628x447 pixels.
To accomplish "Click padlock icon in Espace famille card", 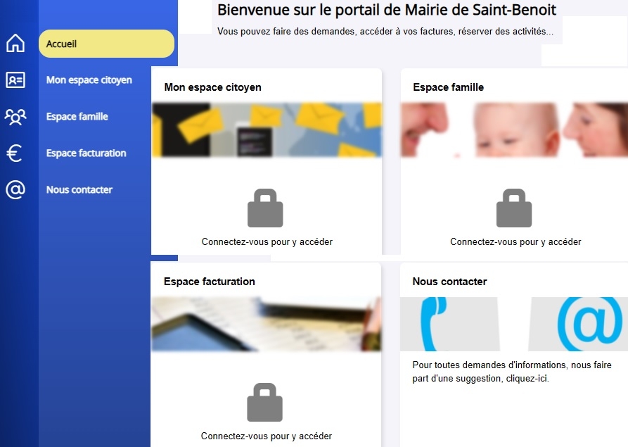I will (514, 208).
